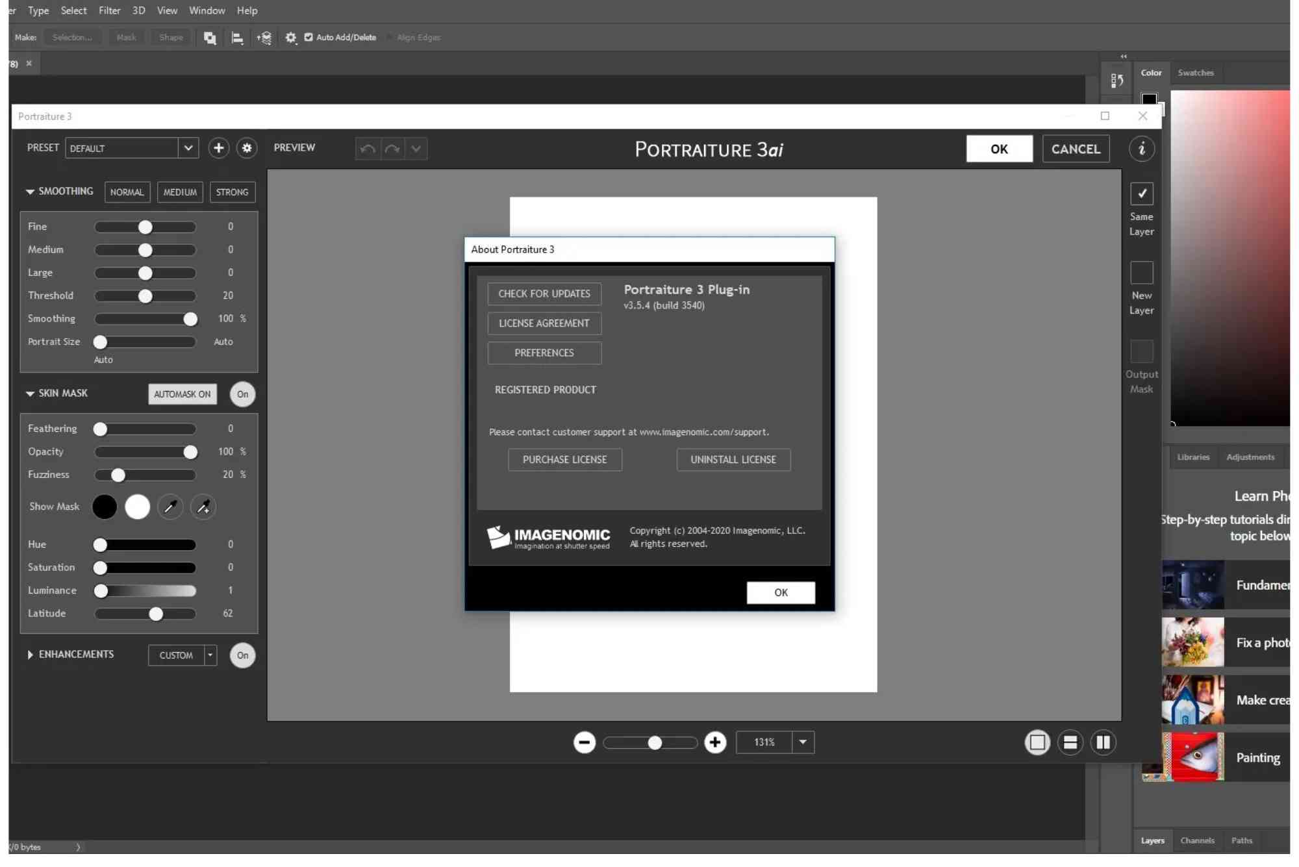Open preset settings gear icon
1299x867 pixels.
[x=247, y=148]
